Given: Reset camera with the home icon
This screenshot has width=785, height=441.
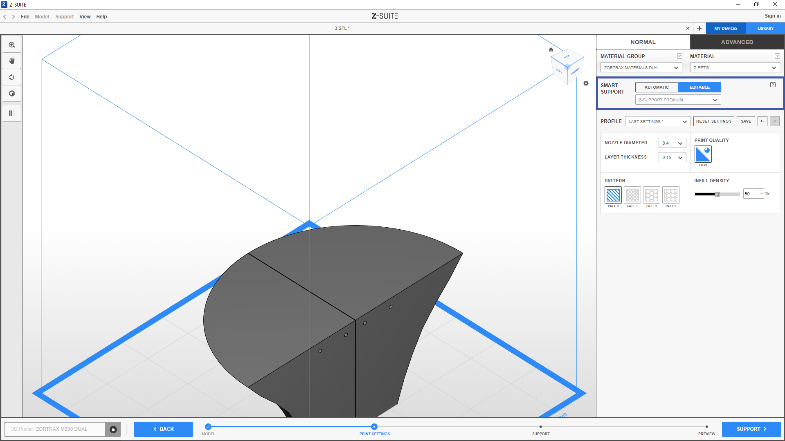Looking at the screenshot, I should [x=551, y=50].
